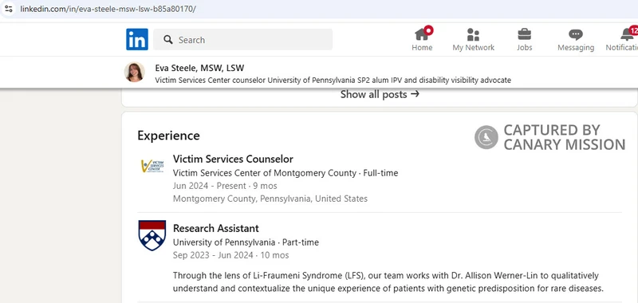Open the Home feed icon
638x303 pixels.
(x=422, y=34)
